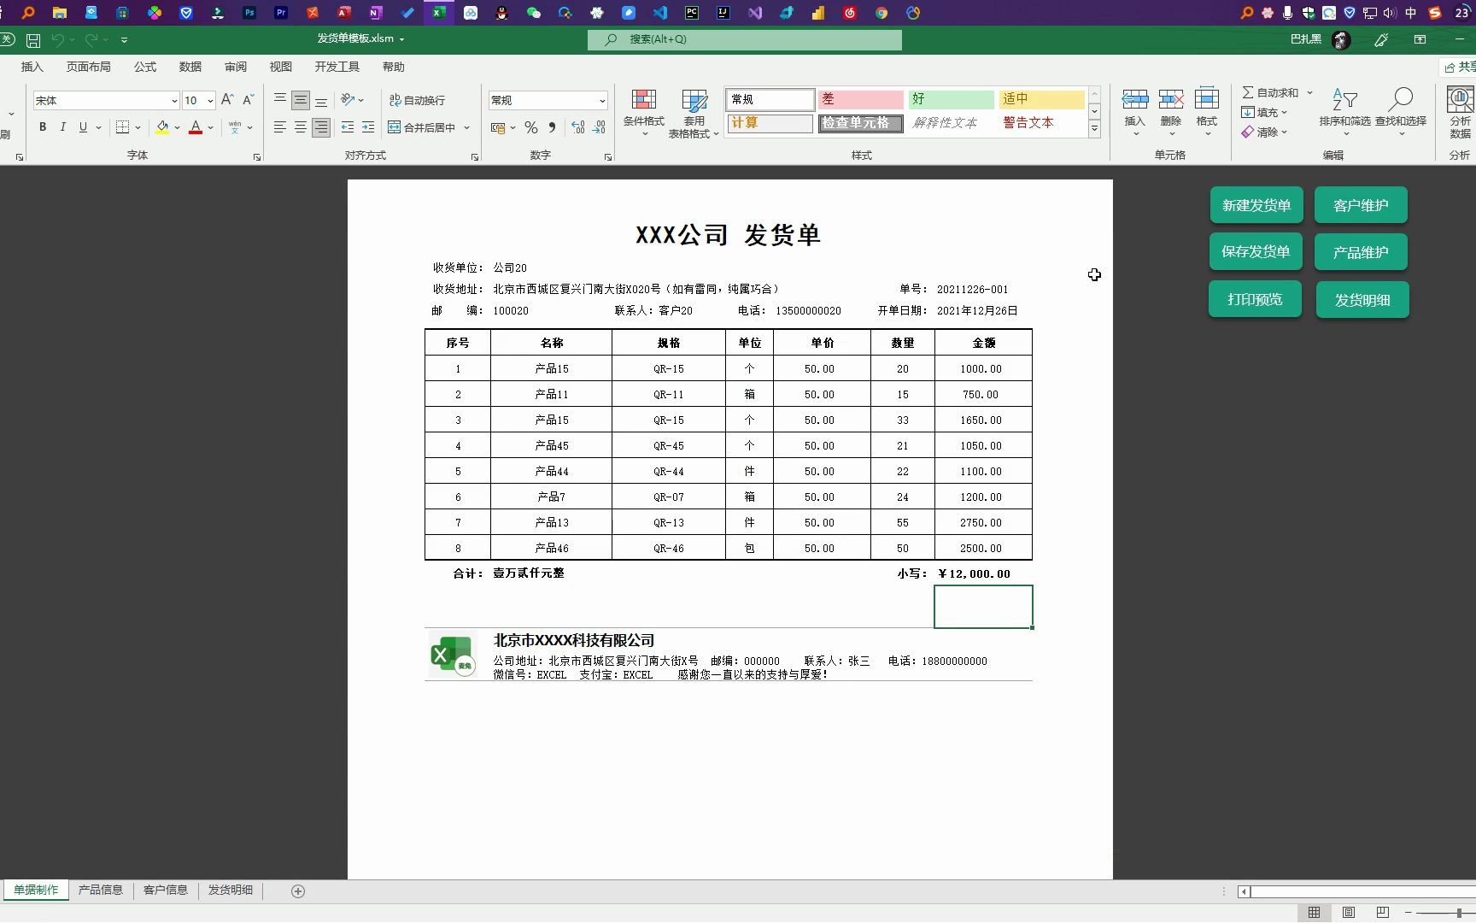The height and width of the screenshot is (923, 1476).
Task: Click the 打印预览 button
Action: 1255,299
